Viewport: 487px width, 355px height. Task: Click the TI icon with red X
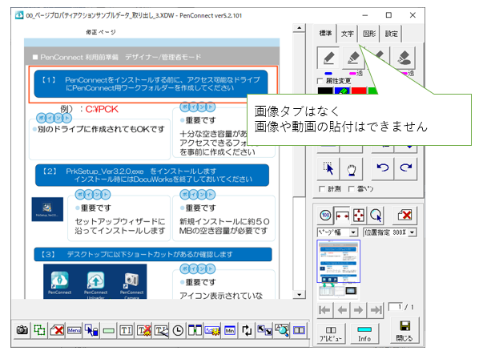pyautogui.click(x=143, y=330)
